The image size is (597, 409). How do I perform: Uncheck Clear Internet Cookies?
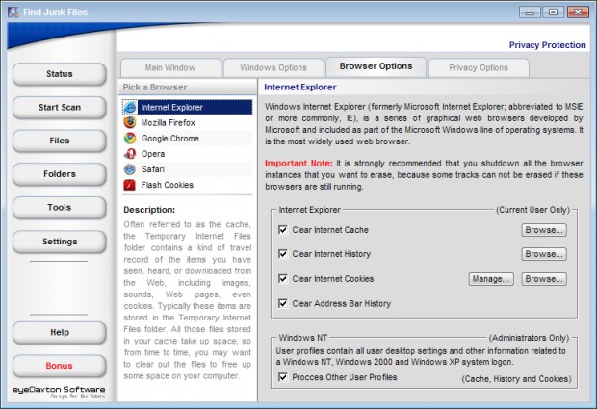point(283,279)
